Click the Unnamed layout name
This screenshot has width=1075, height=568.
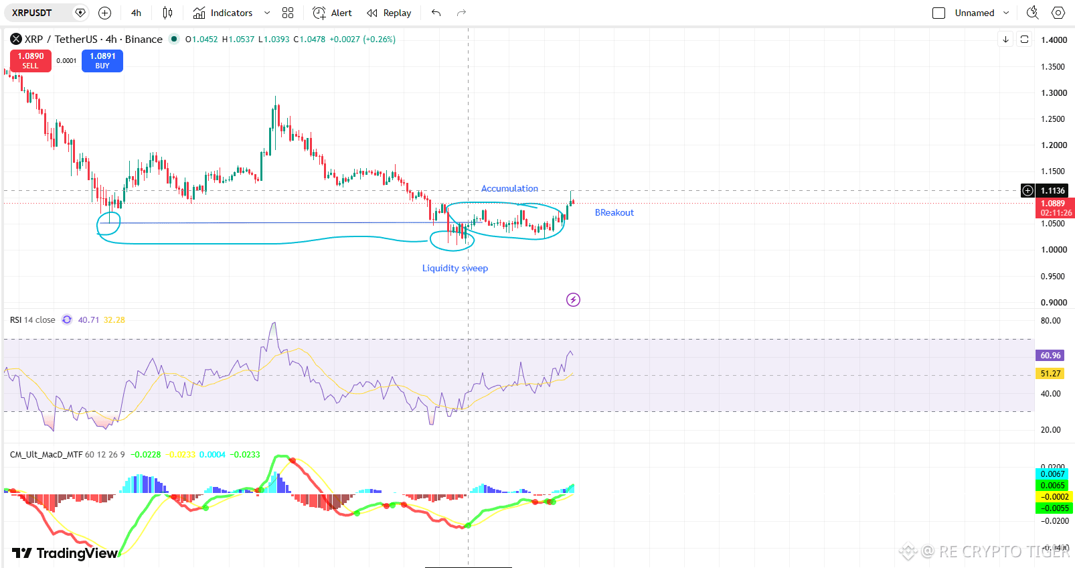coord(975,13)
